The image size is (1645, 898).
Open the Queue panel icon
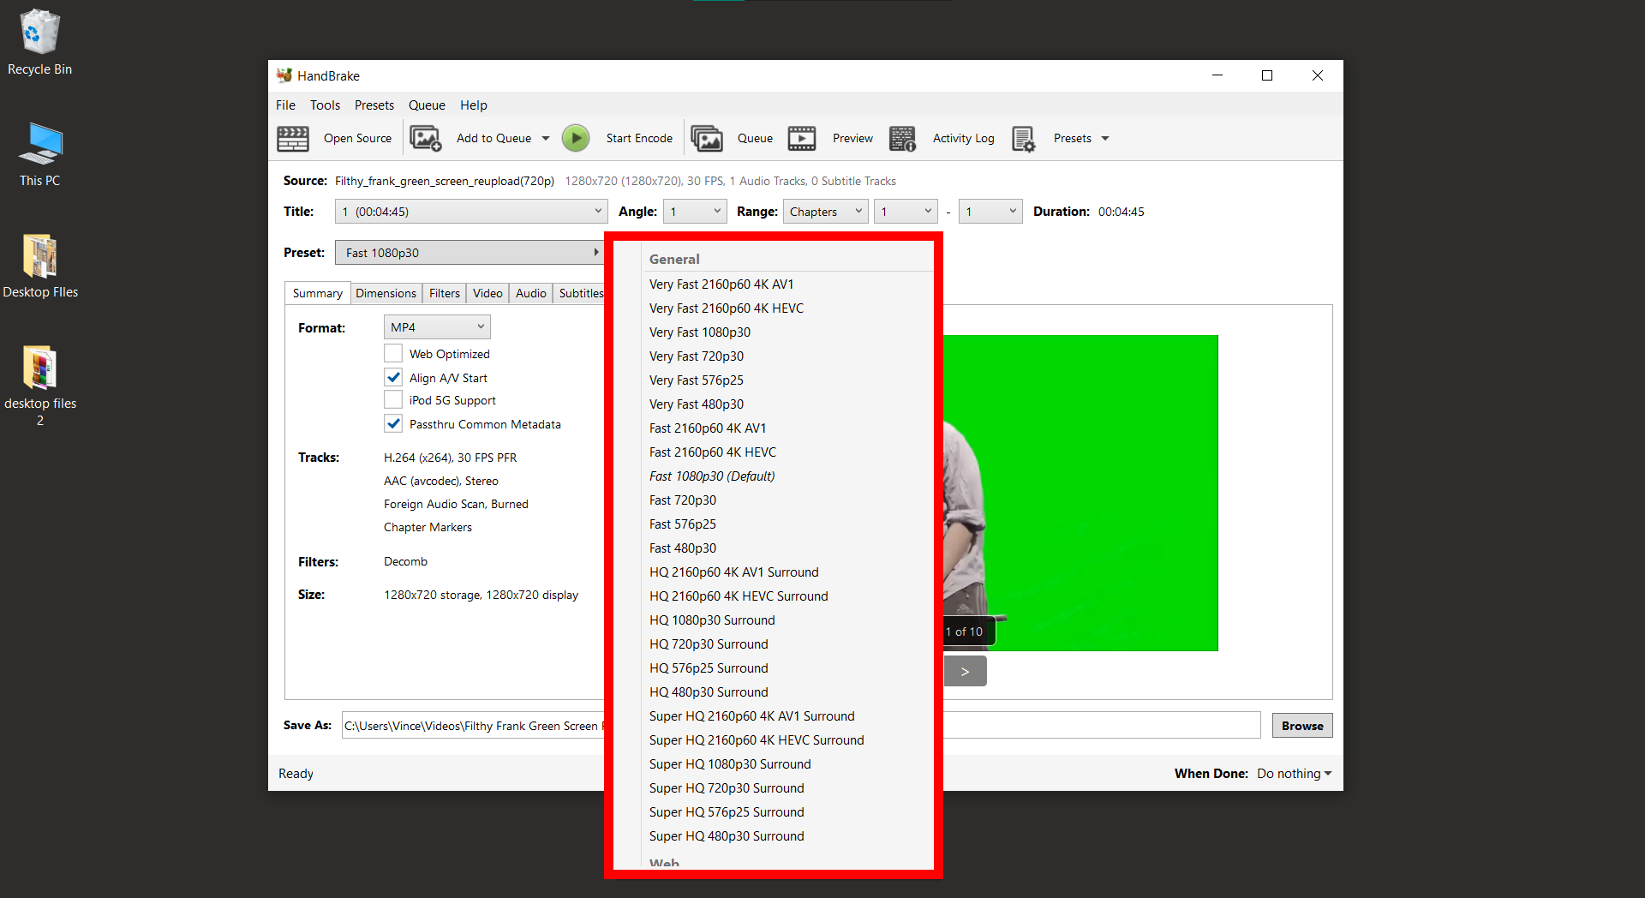click(706, 138)
